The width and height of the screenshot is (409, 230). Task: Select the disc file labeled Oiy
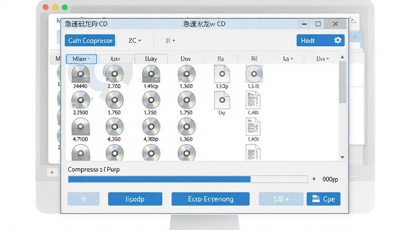[x=222, y=100]
